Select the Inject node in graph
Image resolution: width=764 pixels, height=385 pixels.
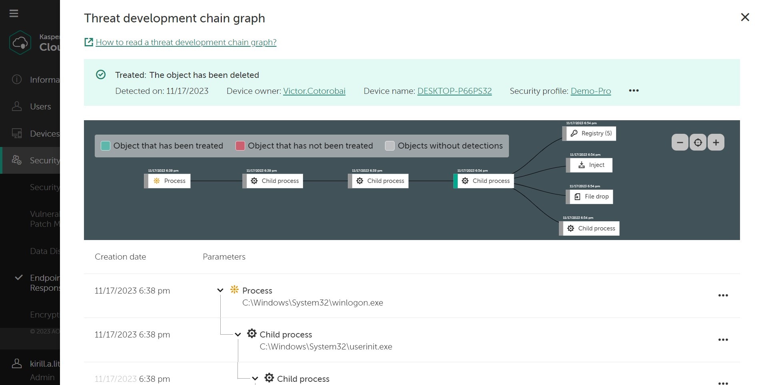click(x=592, y=165)
